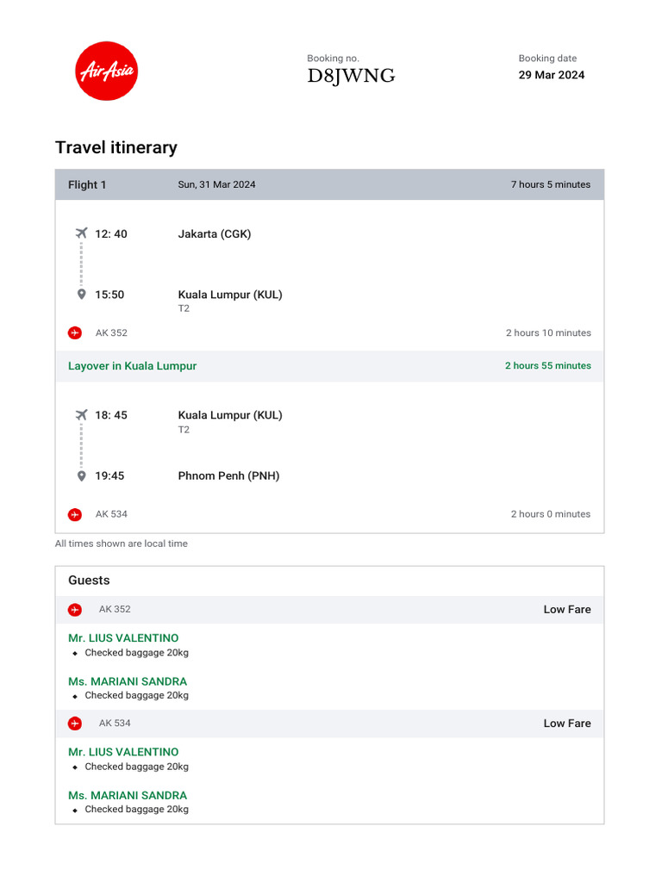Click the Guests section heading
Viewport: 662px width, 882px height.
tap(89, 581)
